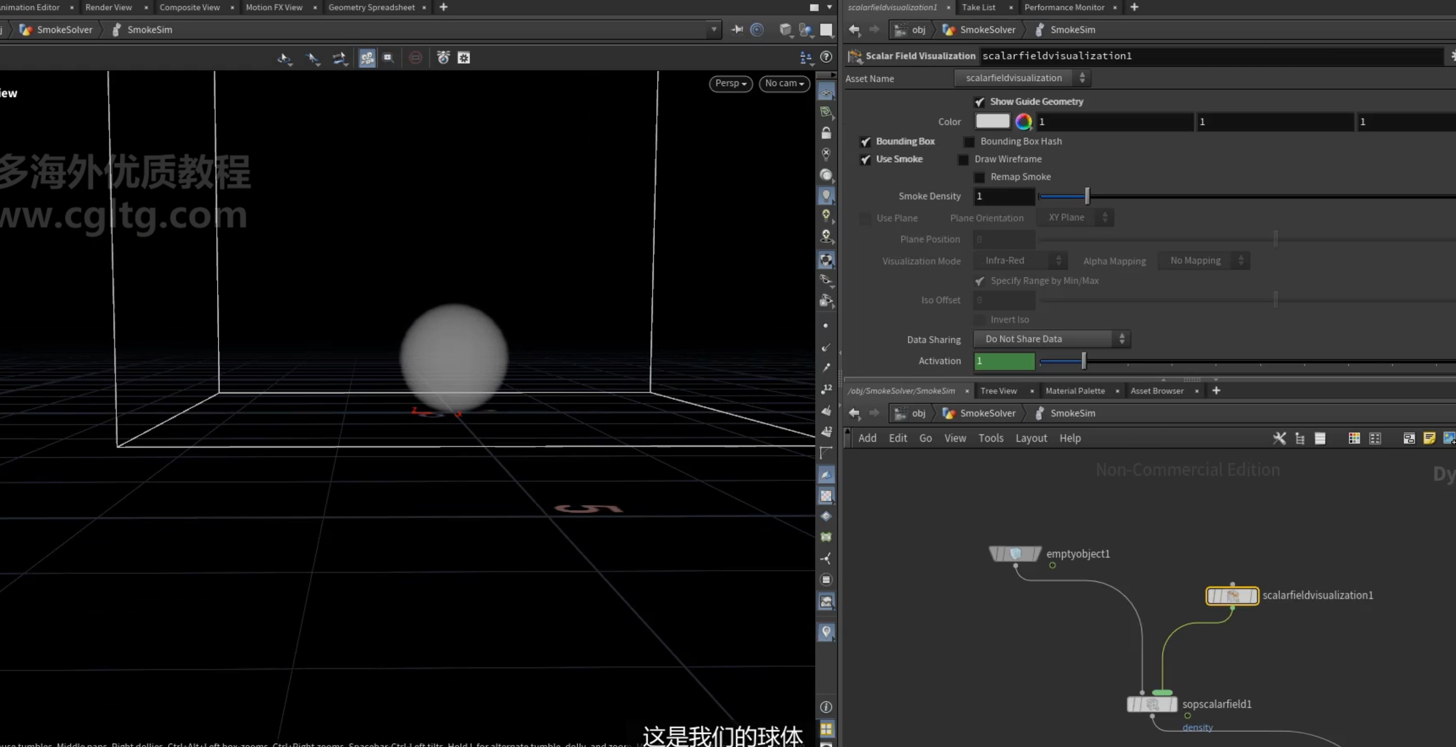Click the pin pane icon in viewport path bar
Image resolution: width=1456 pixels, height=747 pixels.
point(737,30)
